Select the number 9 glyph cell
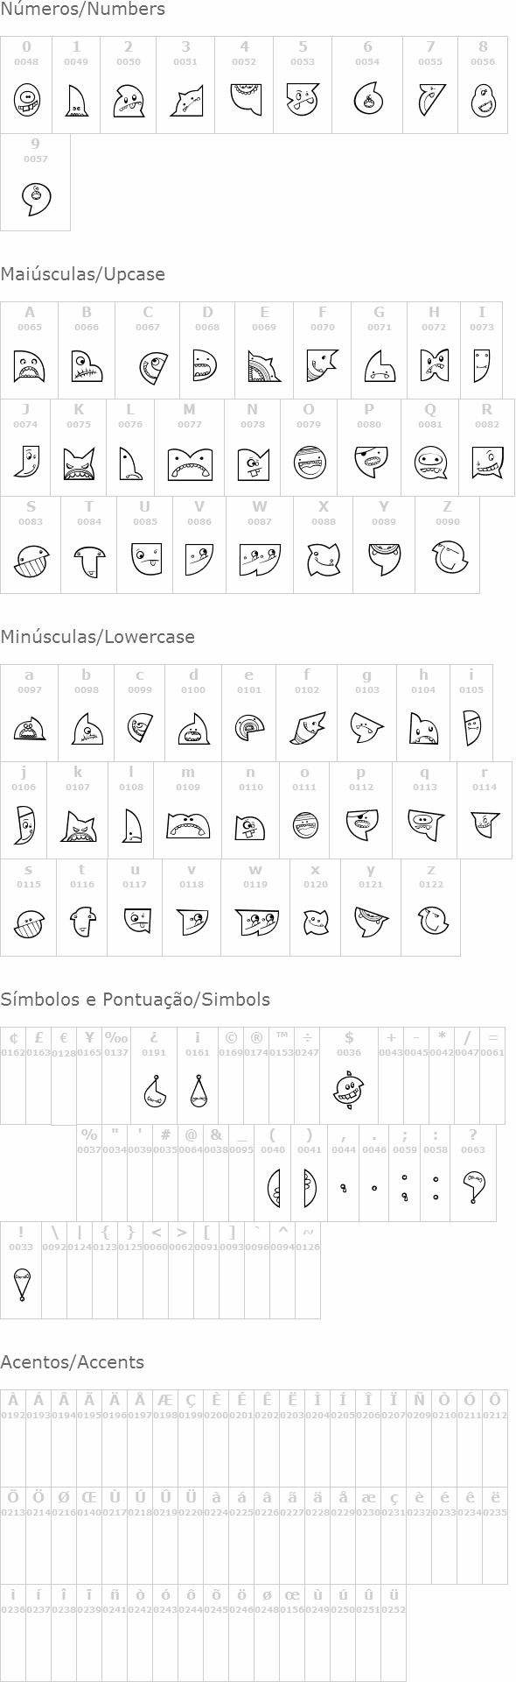This screenshot has width=516, height=1682. tap(35, 182)
